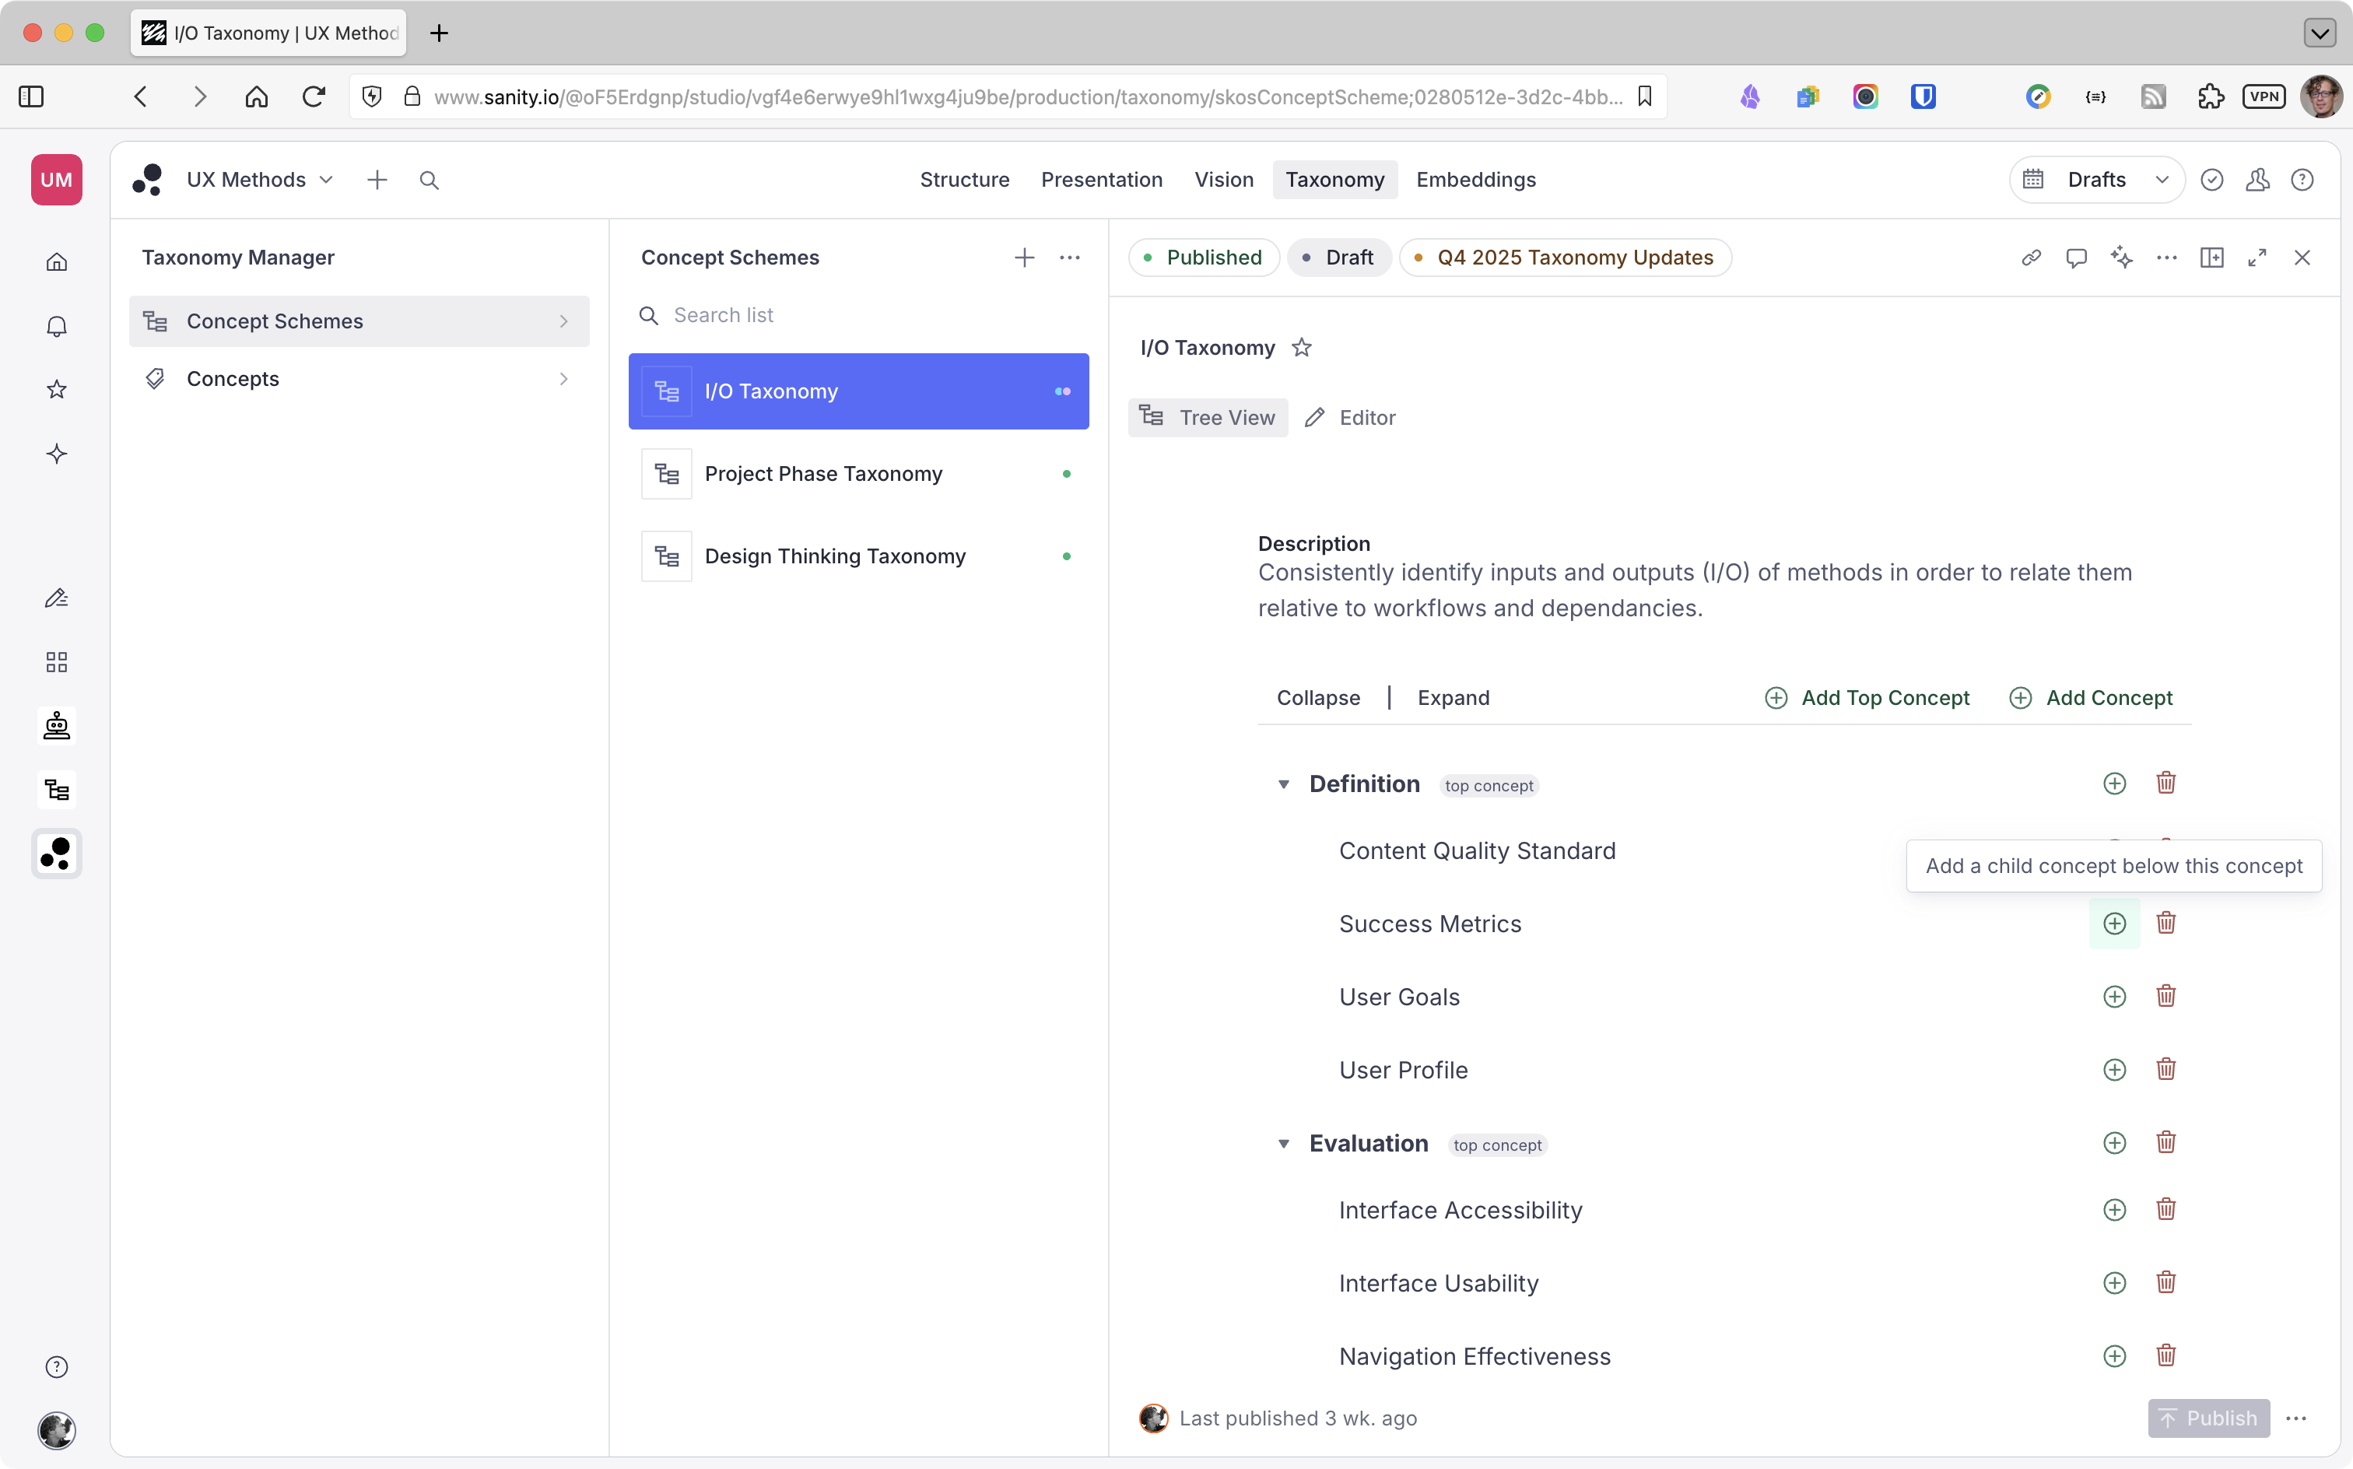The height and width of the screenshot is (1469, 2353).
Task: Switch to the Taxonomy tab
Action: pos(1335,179)
